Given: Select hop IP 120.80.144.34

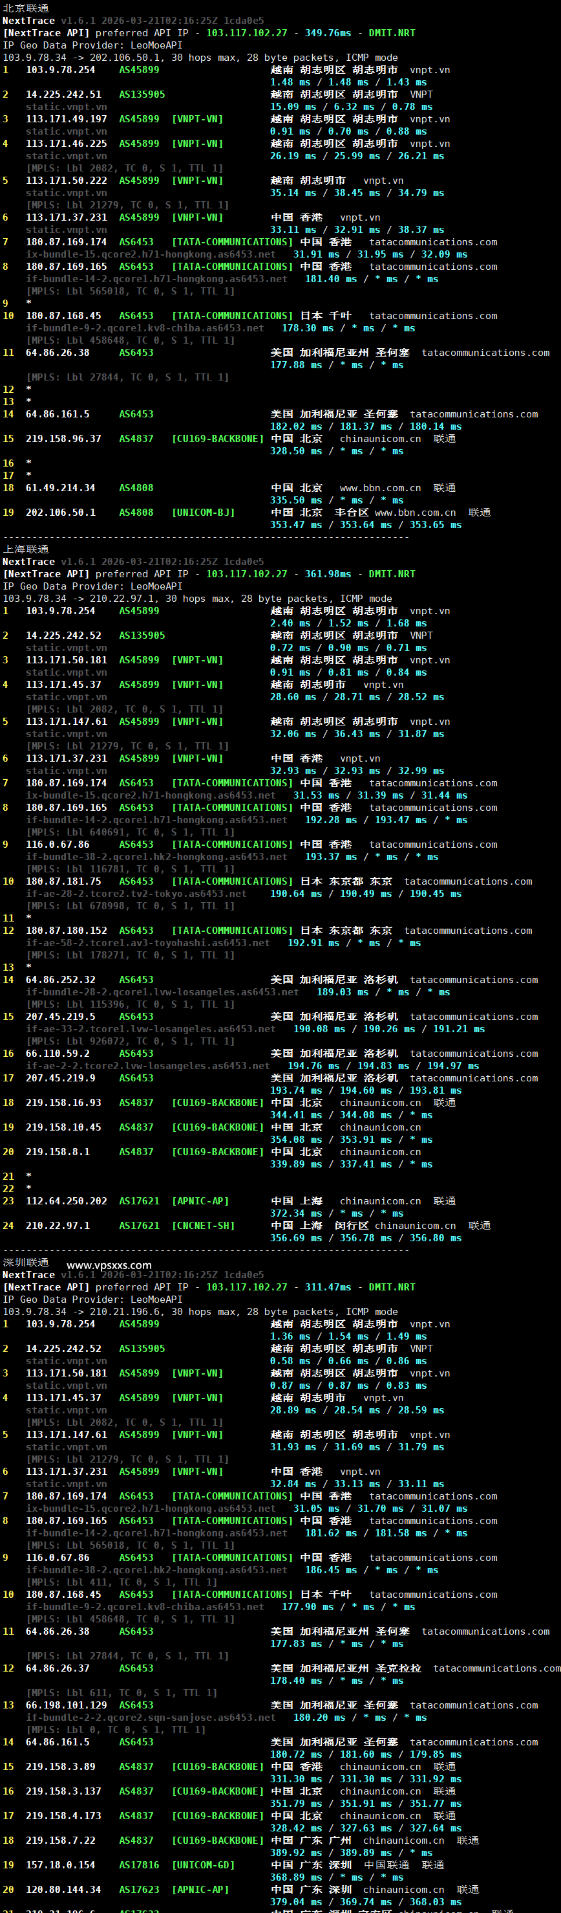Looking at the screenshot, I should pos(64,1889).
